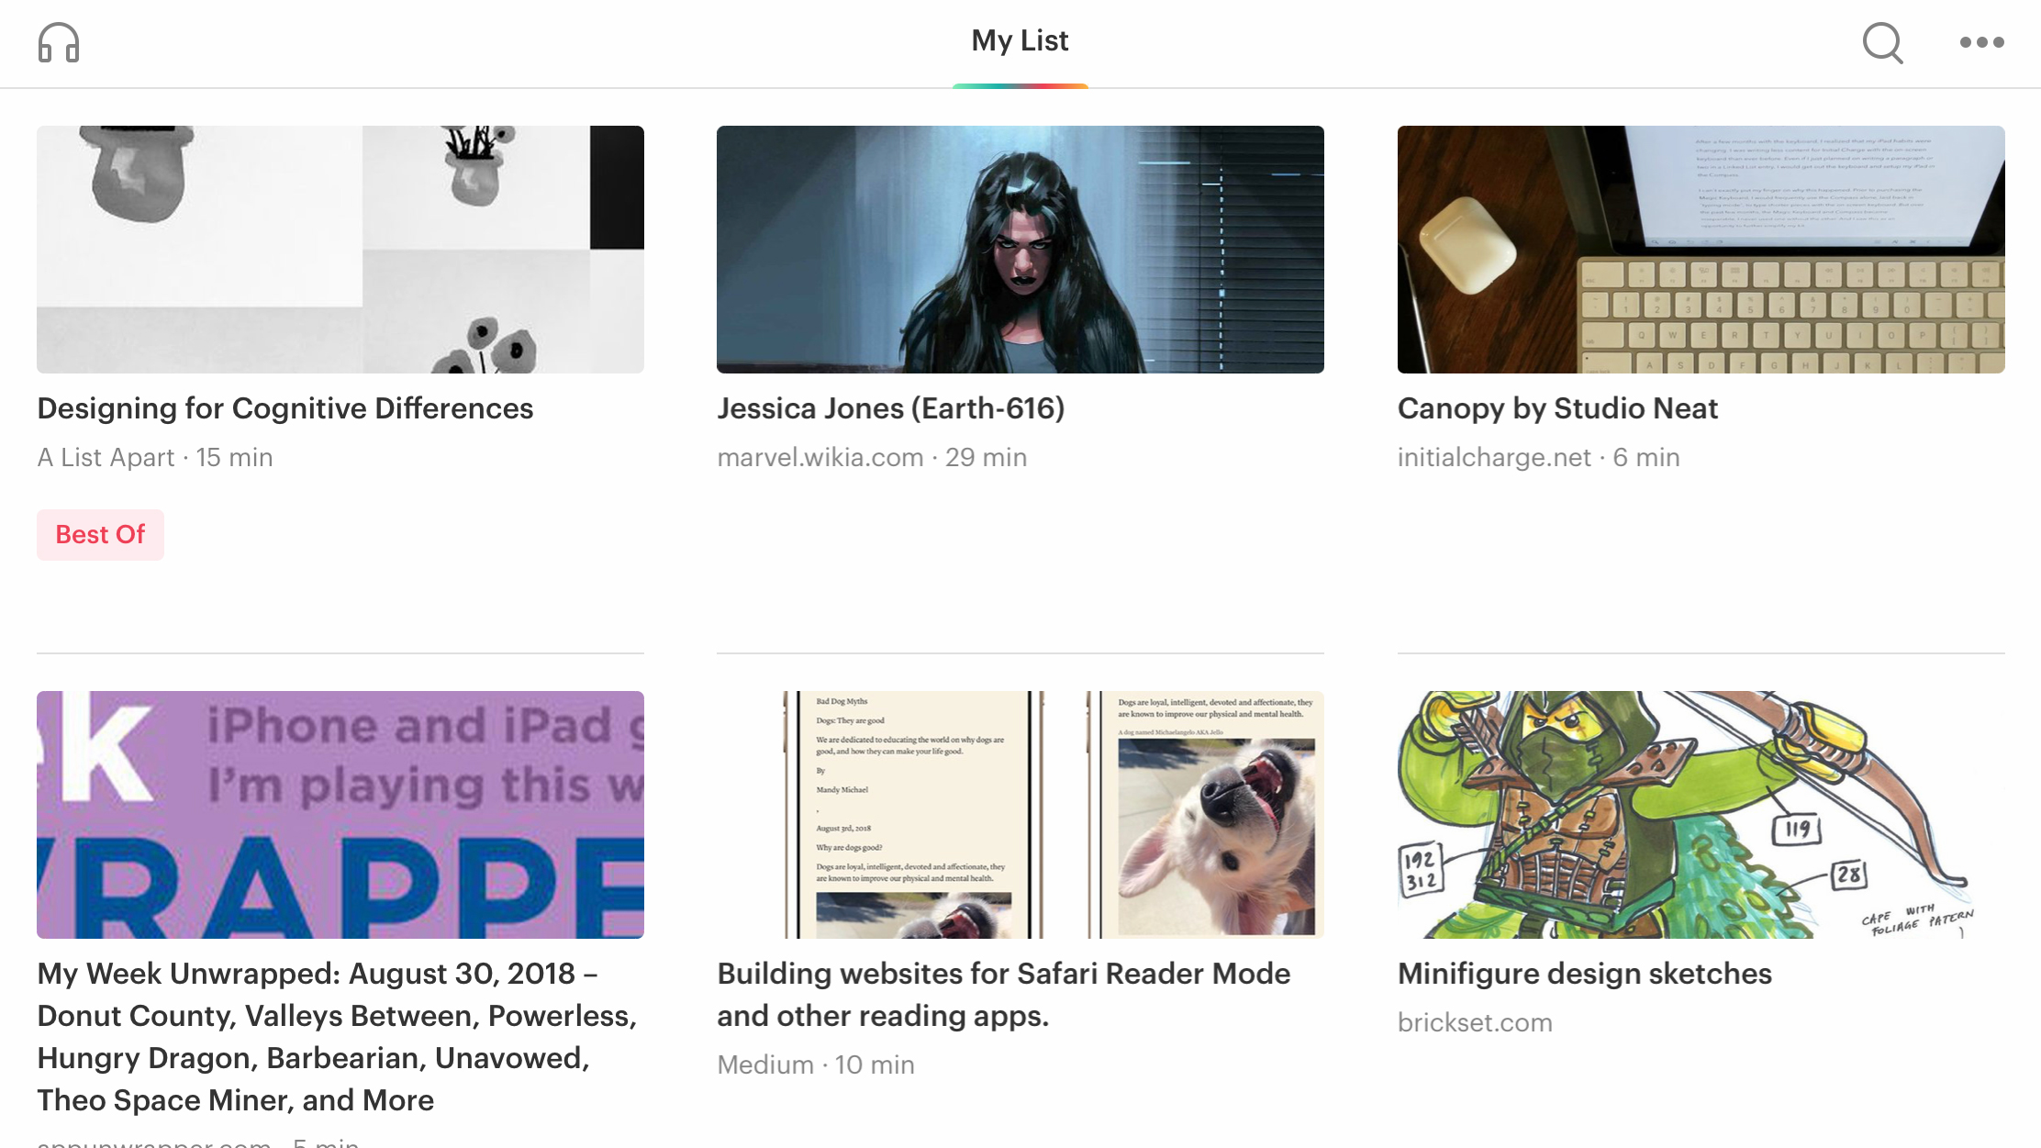Viewport: 2041px width, 1148px height.
Task: Open the Jessica Jones artwork thumbnail
Action: pos(1020,250)
